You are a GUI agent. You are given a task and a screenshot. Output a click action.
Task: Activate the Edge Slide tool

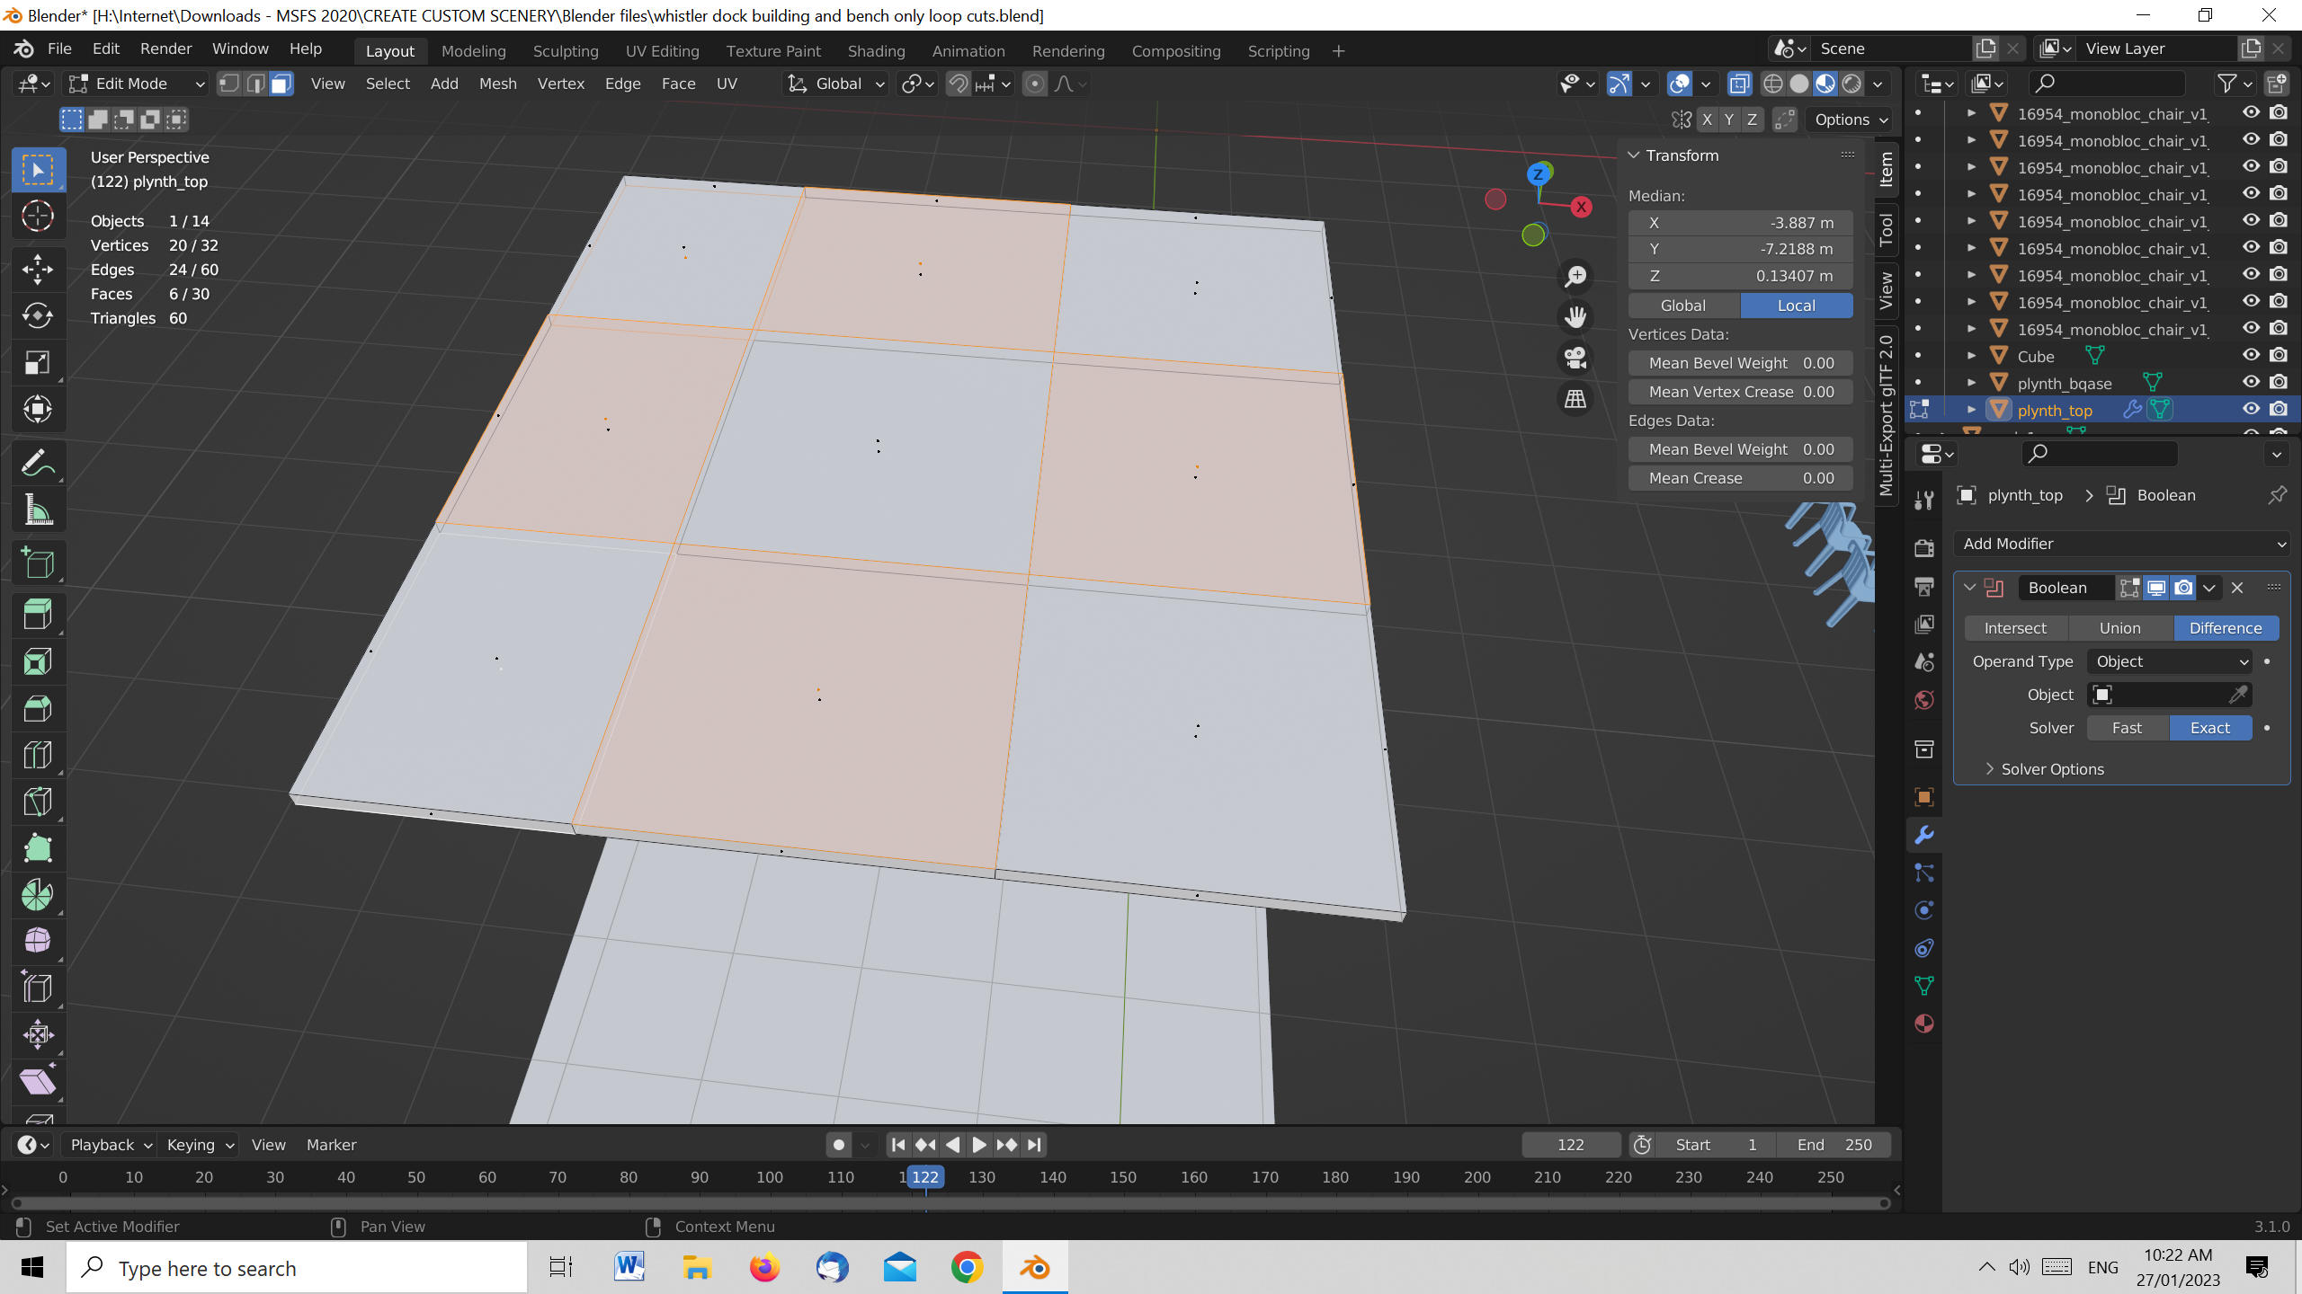pos(38,988)
